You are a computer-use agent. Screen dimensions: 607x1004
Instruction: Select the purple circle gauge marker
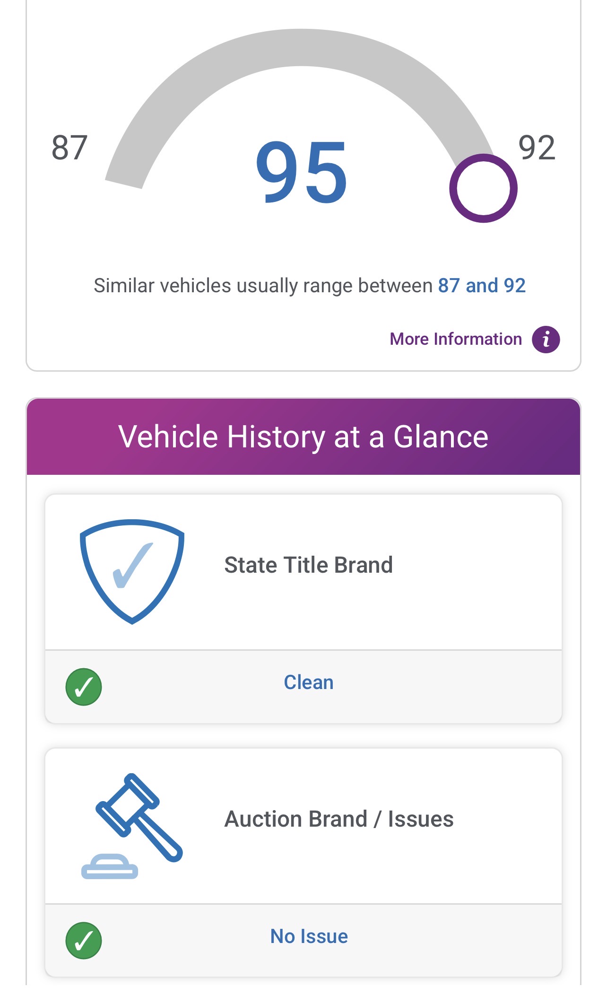[483, 188]
